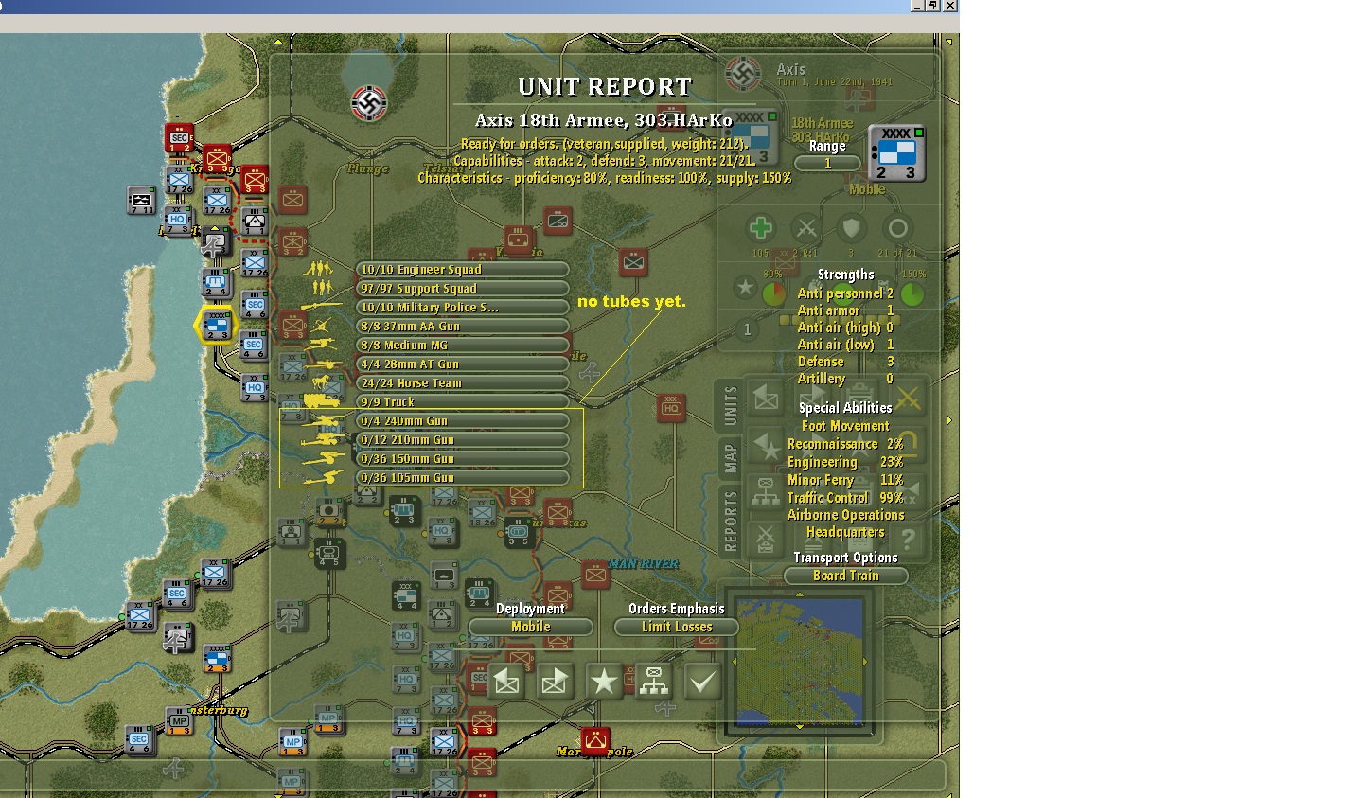Viewport: 1363px width, 798px height.
Task: Click the Truck equipment icon
Action: (322, 401)
